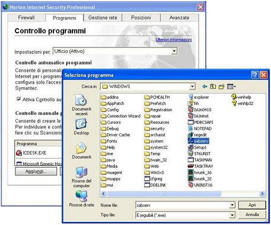Select the Driver Cache folder

[116, 135]
